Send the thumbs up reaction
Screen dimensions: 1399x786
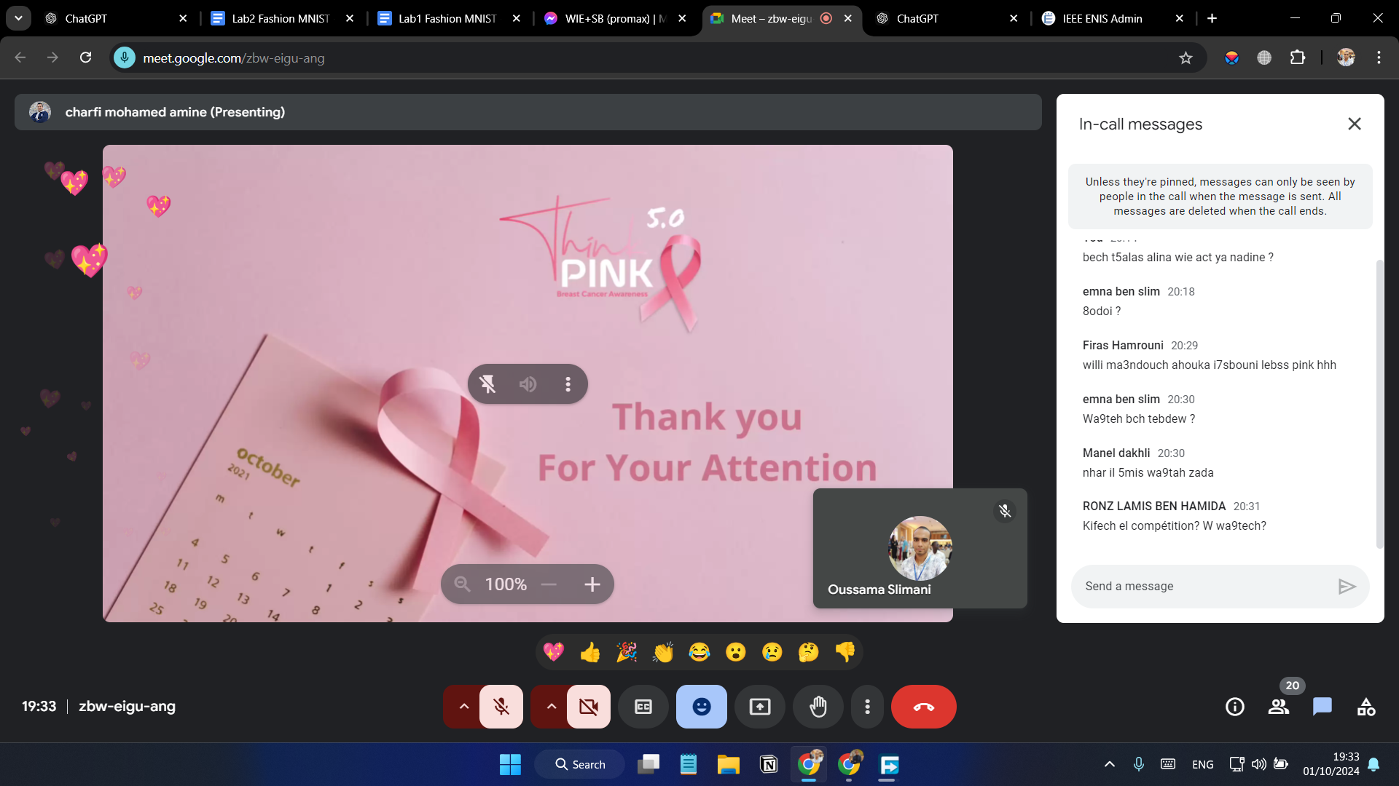click(590, 651)
